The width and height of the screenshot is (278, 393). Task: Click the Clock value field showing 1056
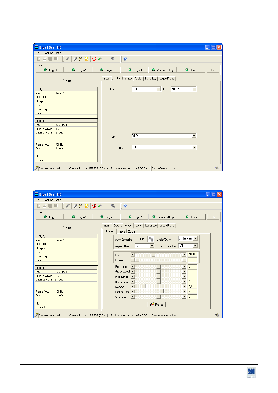[x=193, y=254]
